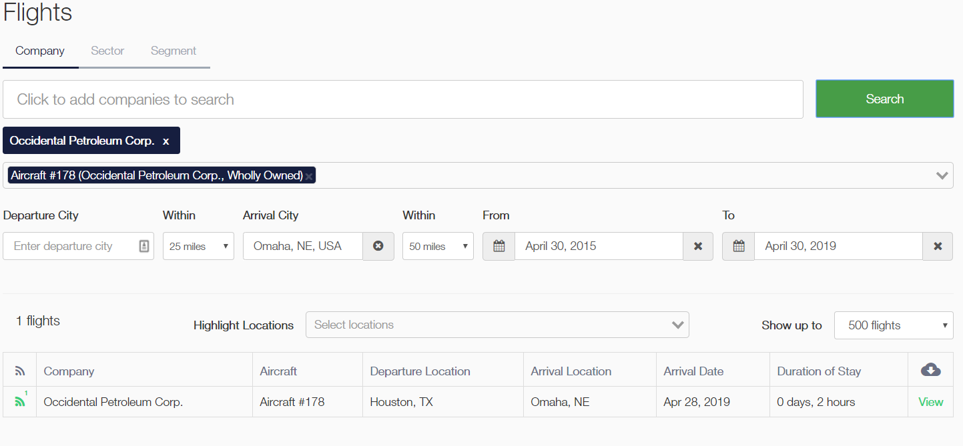Remove Occidental Petroleum Corp. company tag
This screenshot has width=963, height=446.
pos(166,141)
